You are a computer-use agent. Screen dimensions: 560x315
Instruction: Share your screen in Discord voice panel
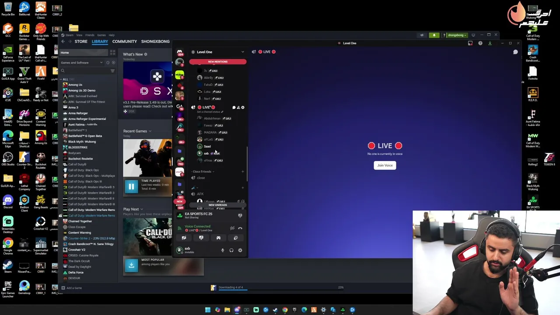point(201,238)
